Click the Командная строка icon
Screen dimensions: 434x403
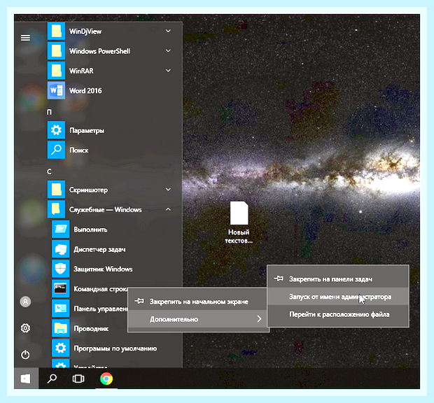tap(61, 289)
